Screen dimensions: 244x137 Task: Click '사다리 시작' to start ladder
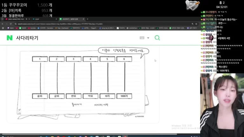tap(102, 104)
